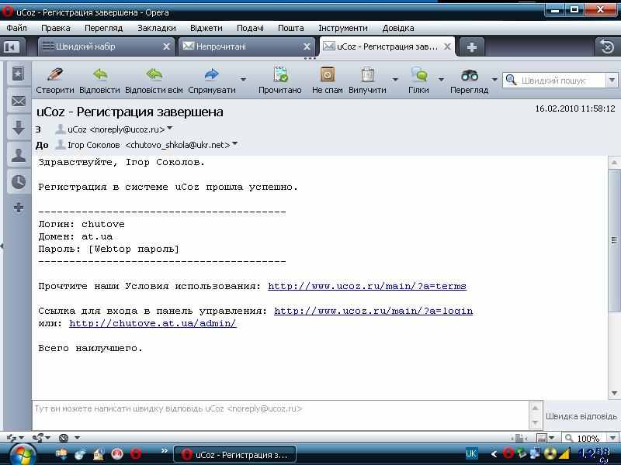Open a new tab with plus button
621x465 pixels.
point(471,47)
